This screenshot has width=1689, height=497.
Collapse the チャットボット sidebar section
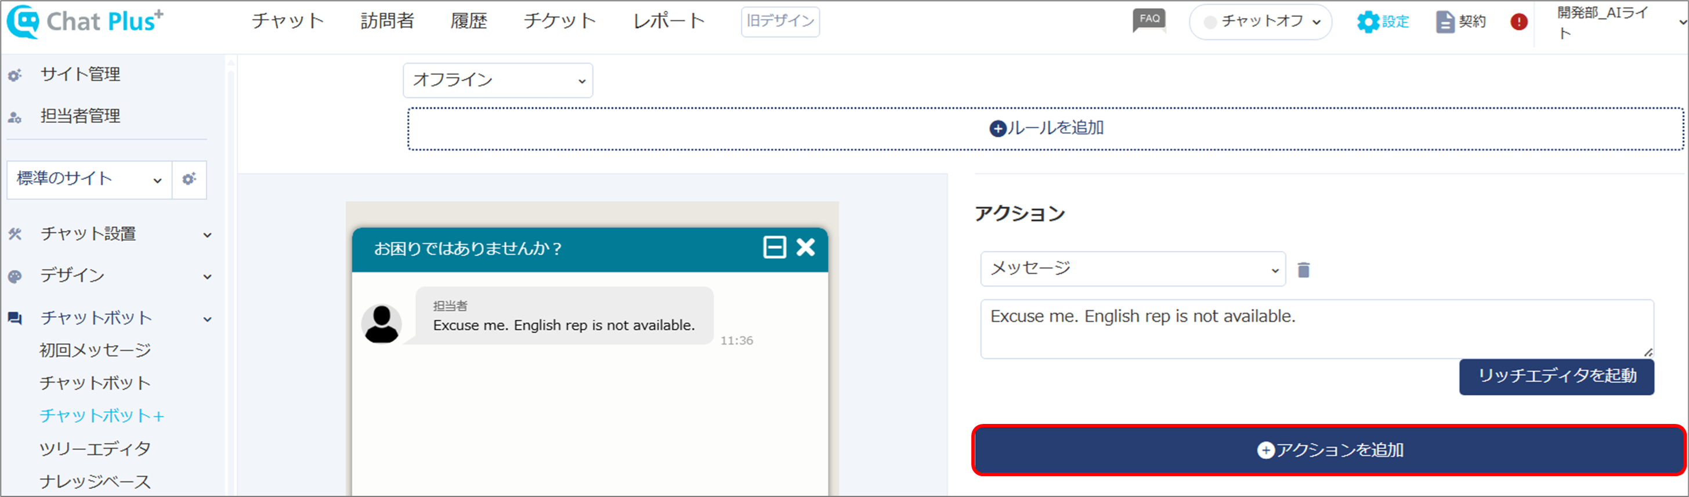(207, 320)
